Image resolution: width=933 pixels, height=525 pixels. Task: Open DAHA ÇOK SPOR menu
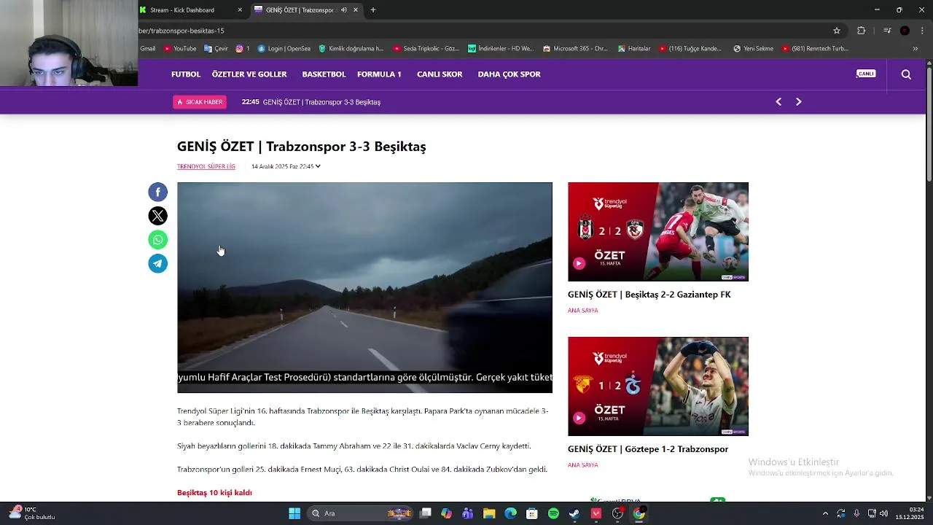[x=509, y=74]
